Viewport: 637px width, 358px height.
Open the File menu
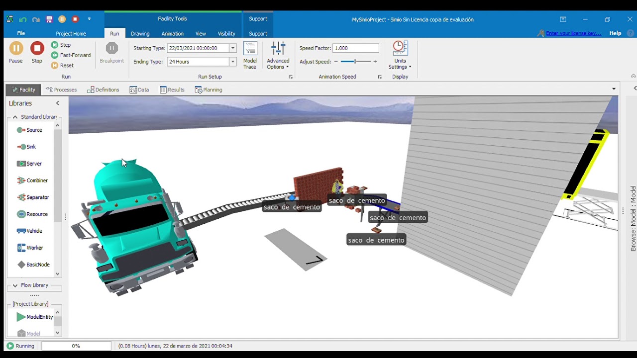point(21,33)
